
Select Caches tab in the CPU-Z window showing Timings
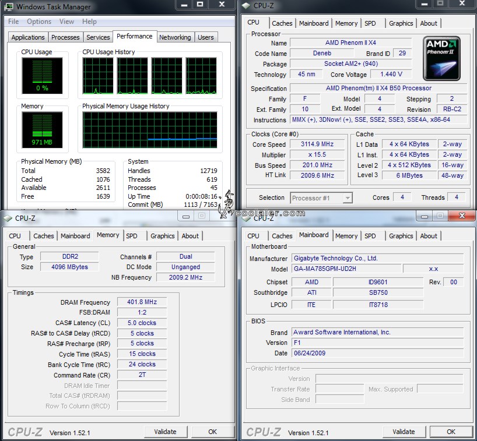click(44, 236)
